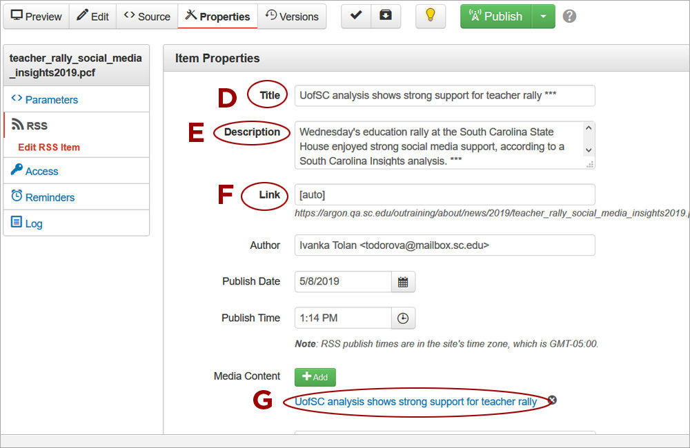Click the Author input field
690x448 pixels.
[x=445, y=245]
